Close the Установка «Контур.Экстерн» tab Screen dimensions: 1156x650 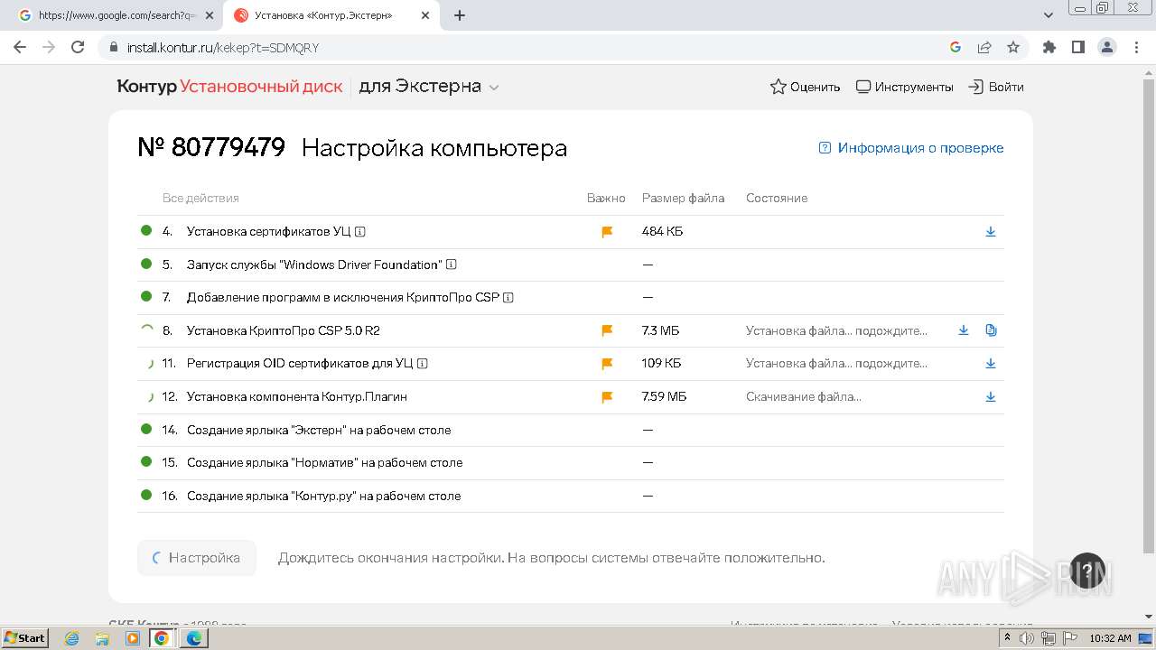pos(425,15)
